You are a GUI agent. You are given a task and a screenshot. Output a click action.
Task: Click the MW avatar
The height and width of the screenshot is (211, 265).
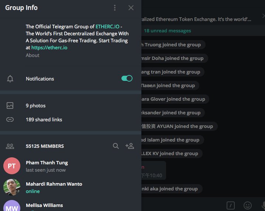[x=12, y=206]
